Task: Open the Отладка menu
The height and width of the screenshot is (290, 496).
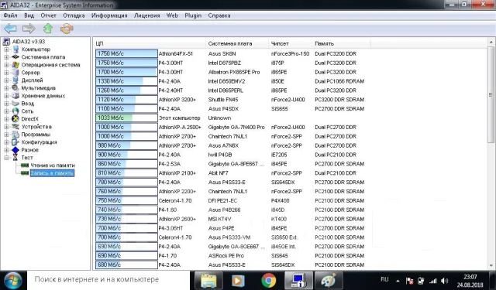Action: [74, 15]
